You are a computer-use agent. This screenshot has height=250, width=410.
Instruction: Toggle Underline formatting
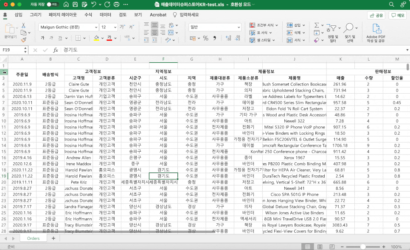pyautogui.click(x=60, y=38)
